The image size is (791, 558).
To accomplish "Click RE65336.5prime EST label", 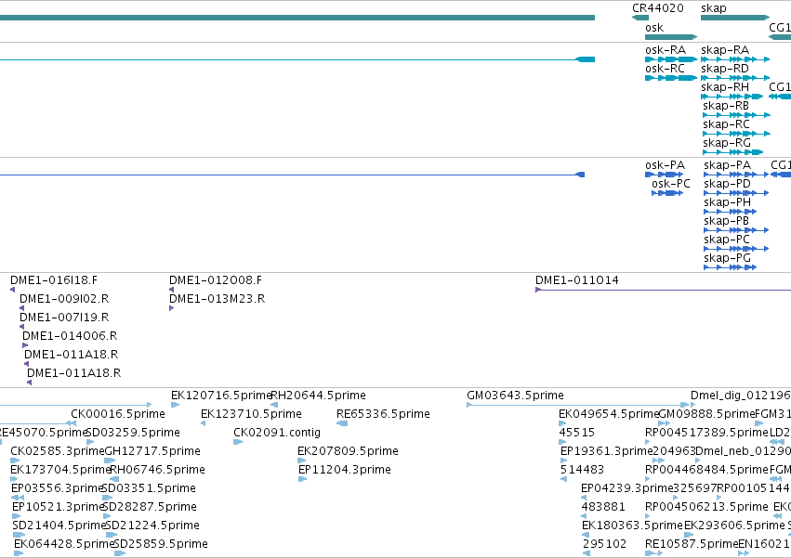I will pos(383,414).
